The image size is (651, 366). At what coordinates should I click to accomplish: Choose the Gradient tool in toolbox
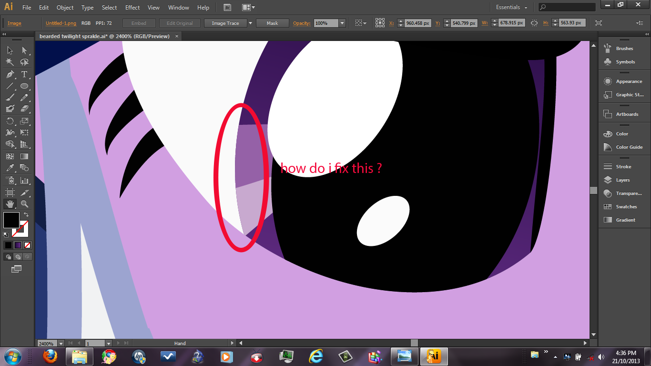[x=24, y=156]
